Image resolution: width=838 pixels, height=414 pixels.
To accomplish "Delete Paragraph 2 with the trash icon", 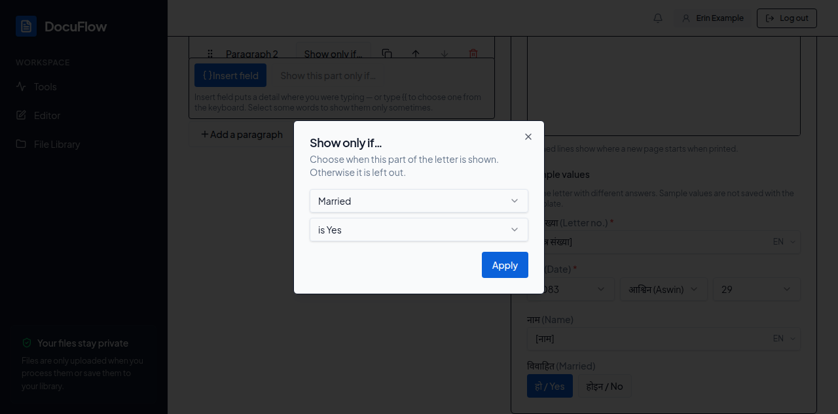I will pos(473,54).
